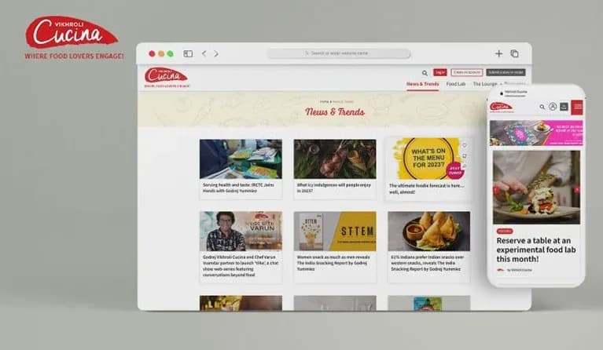Click the 'Serving health and taste' article title

pos(238,188)
